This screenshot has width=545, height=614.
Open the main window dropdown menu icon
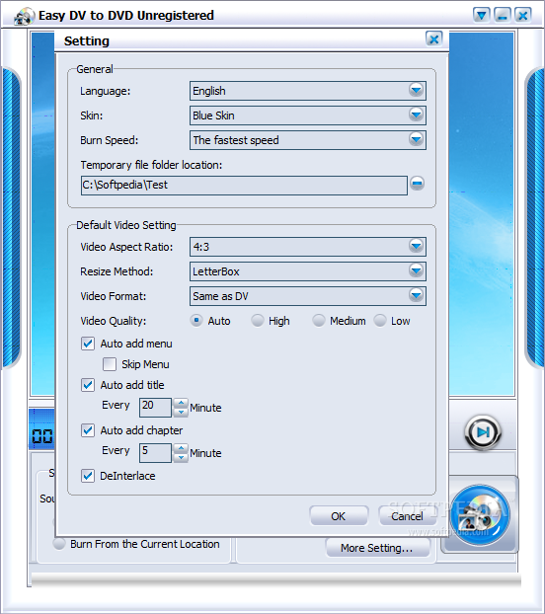point(481,16)
